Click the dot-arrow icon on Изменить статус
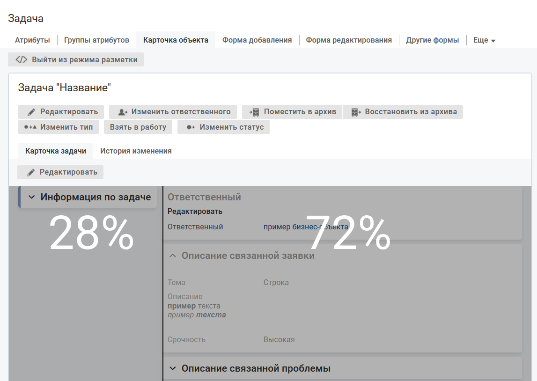The image size is (537, 381). pyautogui.click(x=191, y=127)
